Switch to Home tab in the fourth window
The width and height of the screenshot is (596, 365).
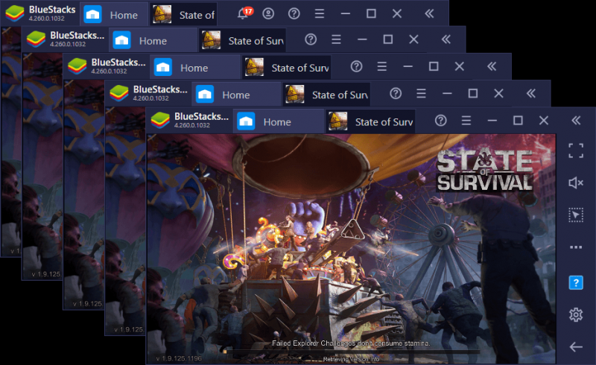point(235,95)
